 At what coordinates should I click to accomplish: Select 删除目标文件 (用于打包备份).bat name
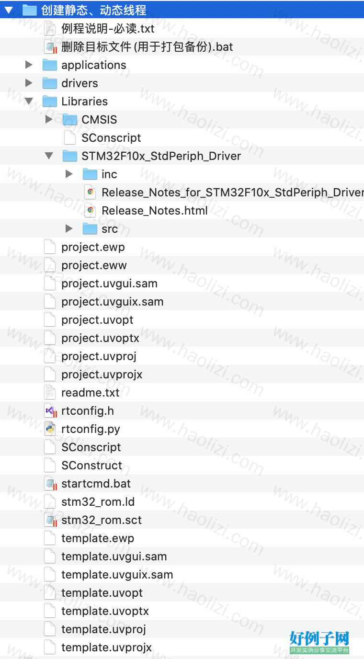pos(147,46)
